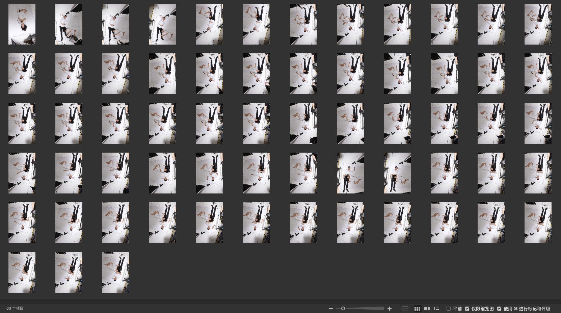Select the eighth thumbnail in the fourth row
The height and width of the screenshot is (313, 561).
point(350,173)
